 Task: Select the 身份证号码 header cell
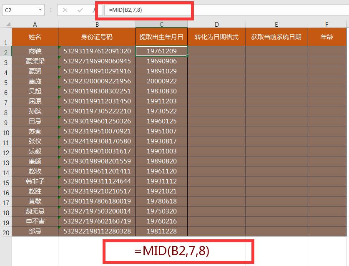tap(96, 37)
